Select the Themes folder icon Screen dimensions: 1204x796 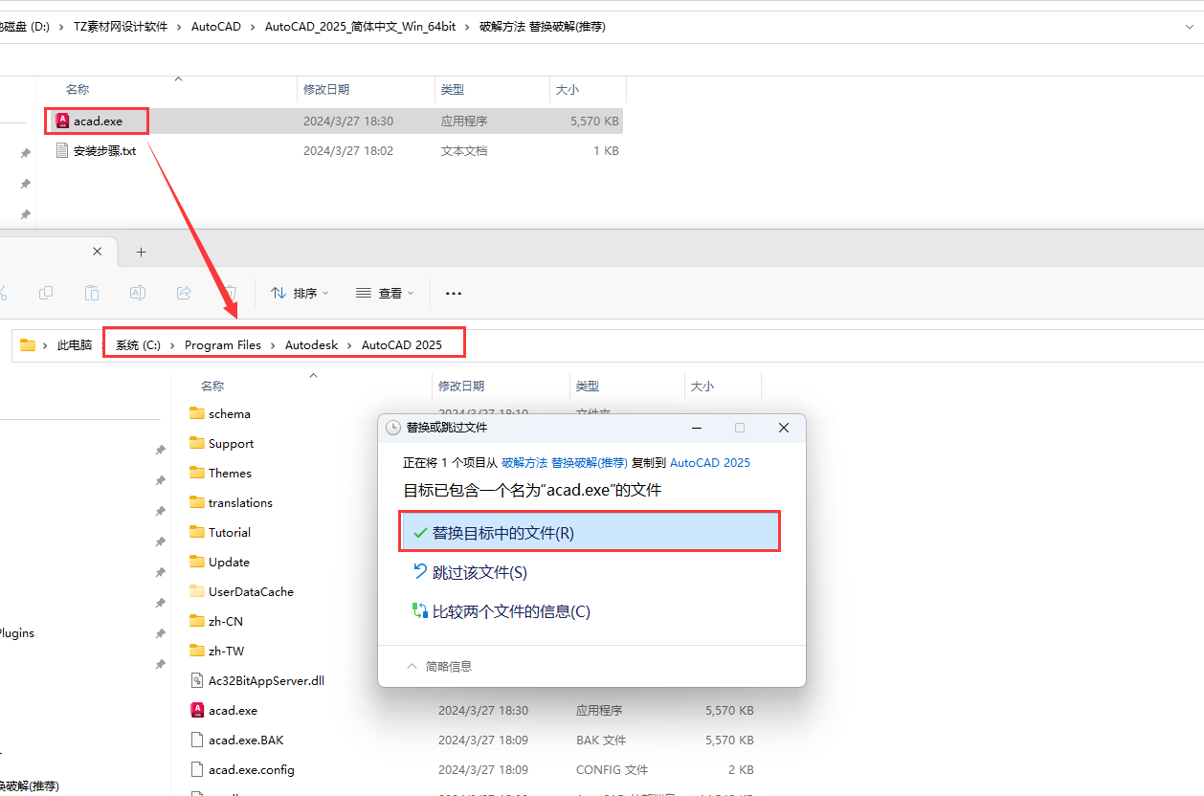coord(197,473)
